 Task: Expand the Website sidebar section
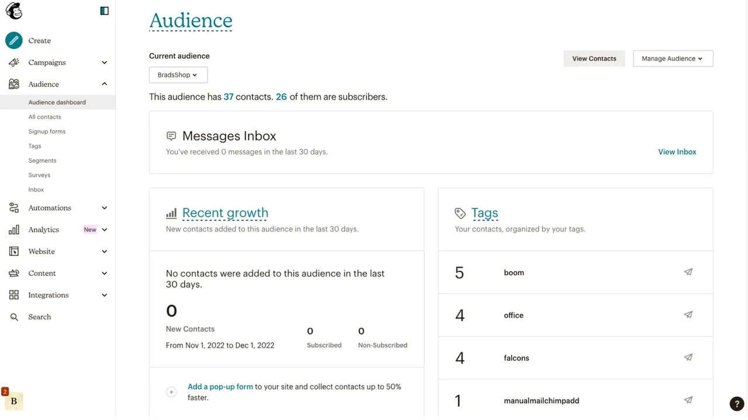pos(41,251)
